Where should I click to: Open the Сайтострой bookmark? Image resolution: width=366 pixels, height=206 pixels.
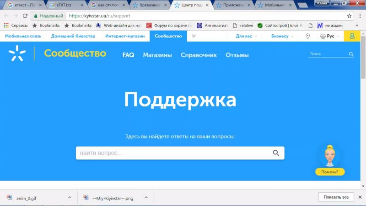click(x=280, y=26)
